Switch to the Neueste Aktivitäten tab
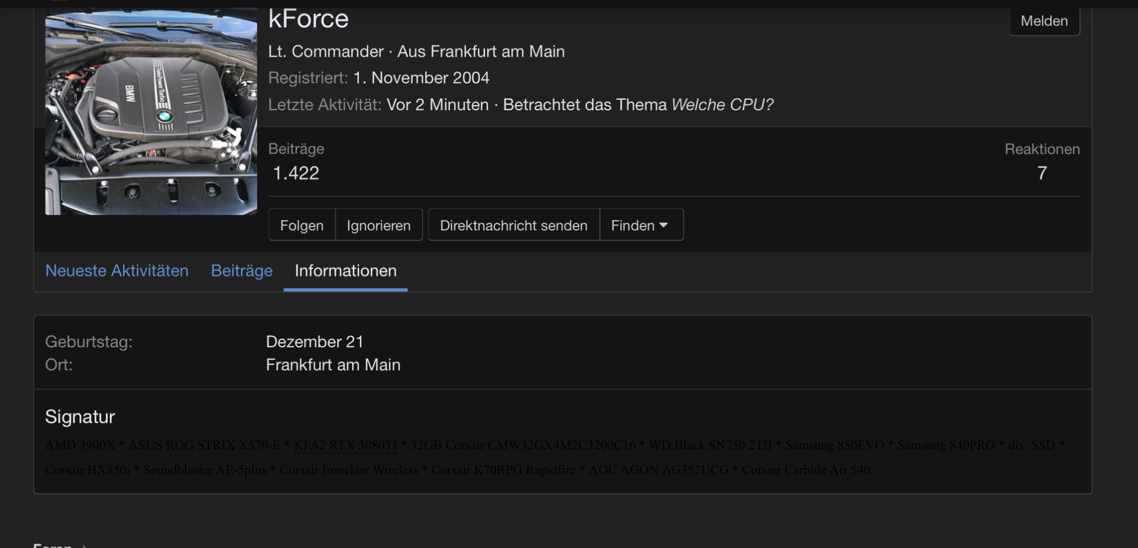1138x548 pixels. pos(116,271)
